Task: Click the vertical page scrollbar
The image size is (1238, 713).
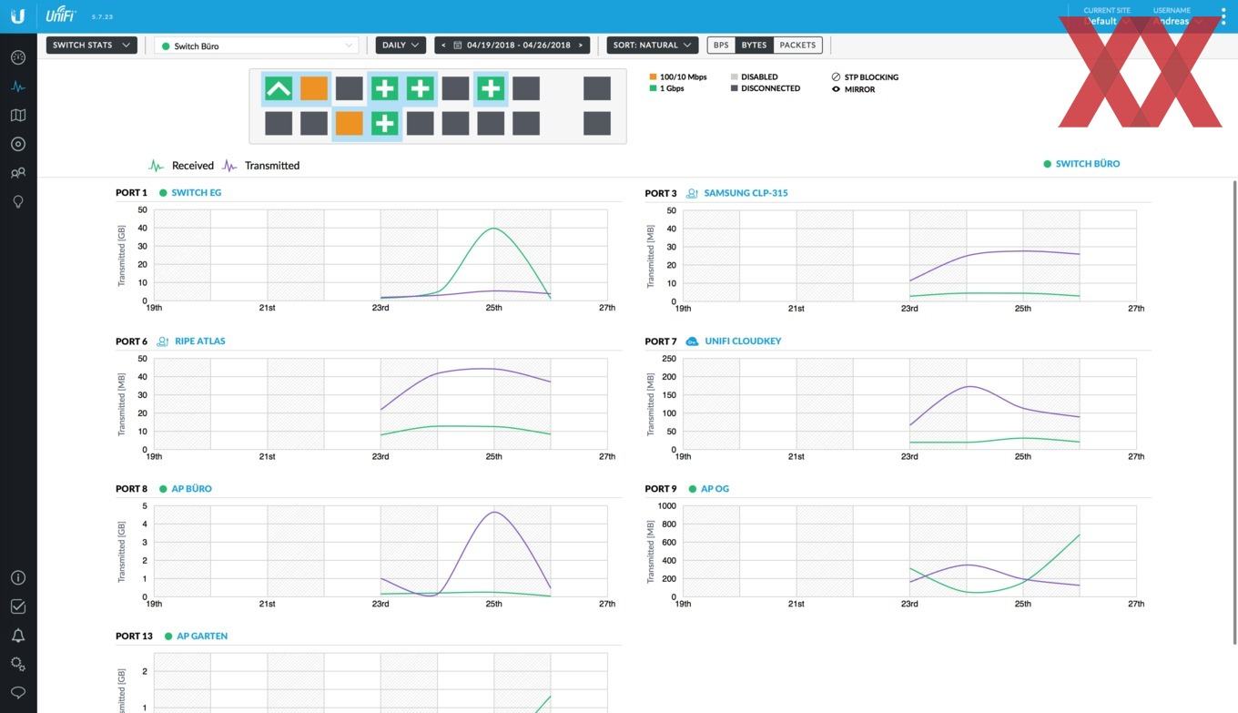Action: click(x=1234, y=412)
